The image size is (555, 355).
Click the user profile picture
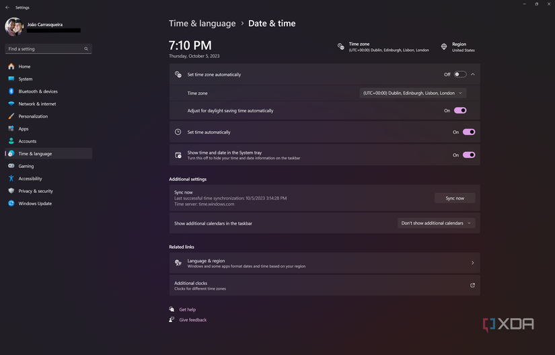(14, 27)
